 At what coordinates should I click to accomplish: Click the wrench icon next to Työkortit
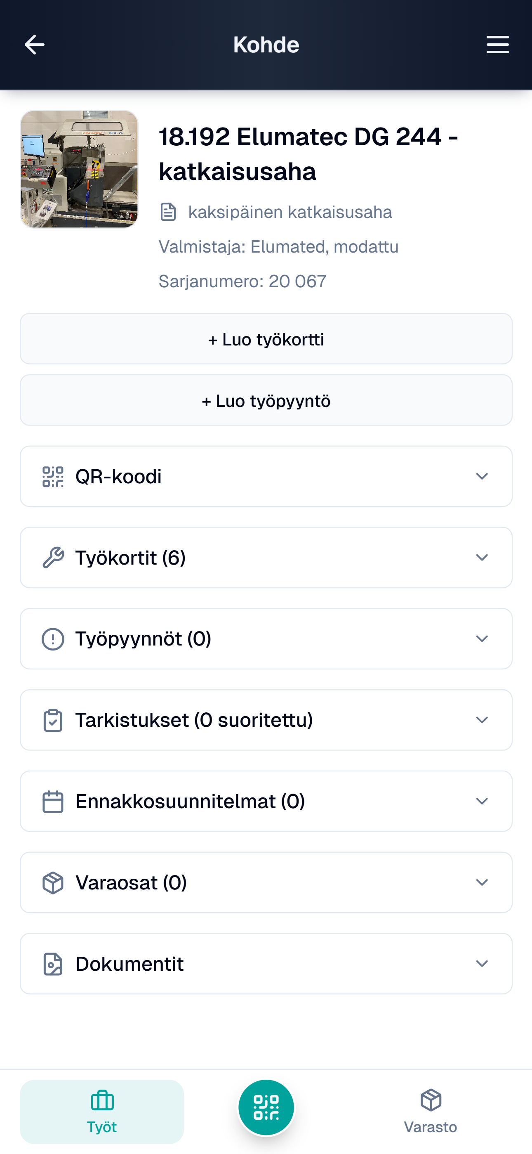[x=53, y=558]
